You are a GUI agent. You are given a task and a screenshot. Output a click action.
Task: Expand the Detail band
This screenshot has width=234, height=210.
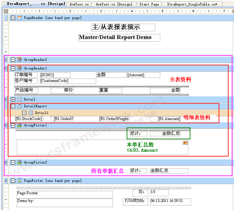(13, 99)
